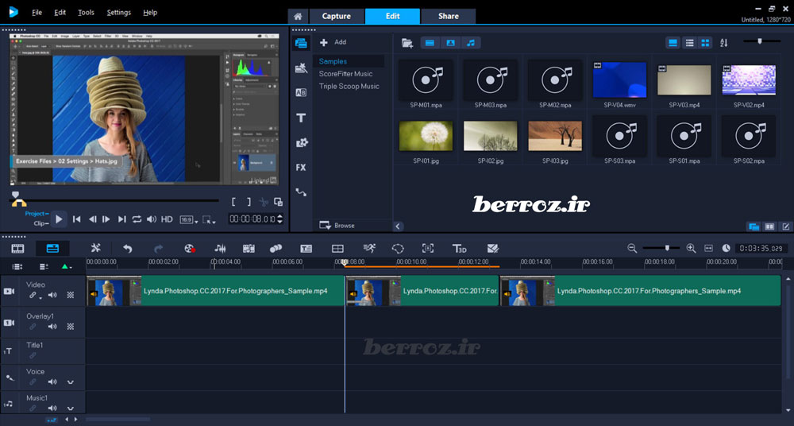The image size is (794, 426).
Task: Open the Split Screen Template Creator icon
Action: (493, 249)
